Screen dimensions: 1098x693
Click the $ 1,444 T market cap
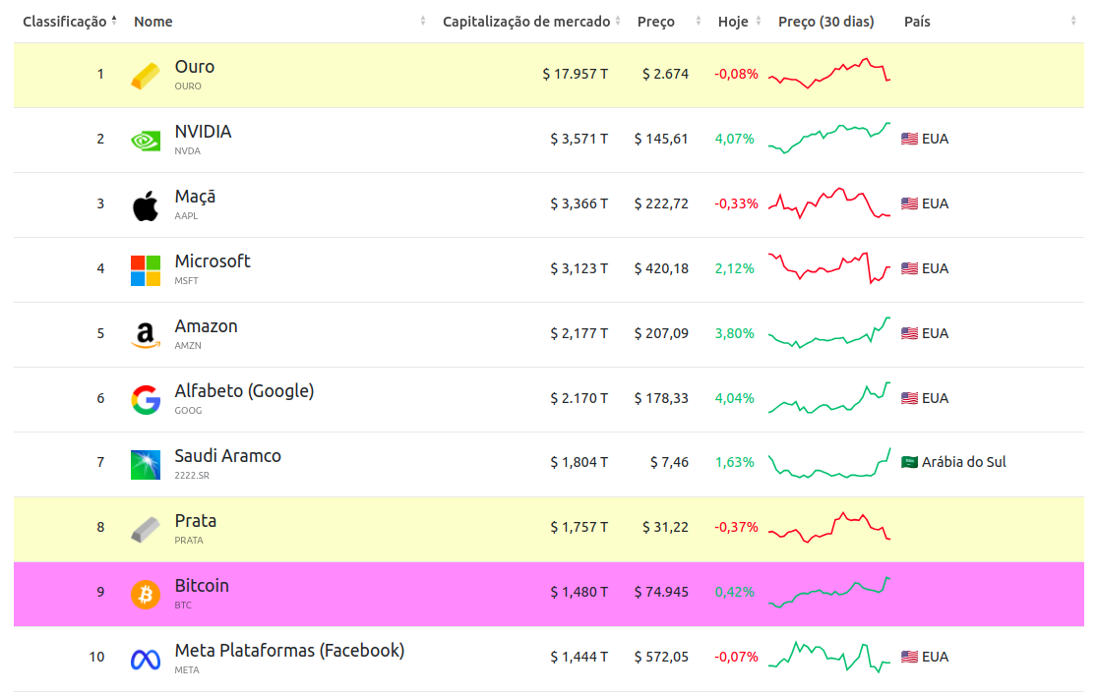(579, 657)
